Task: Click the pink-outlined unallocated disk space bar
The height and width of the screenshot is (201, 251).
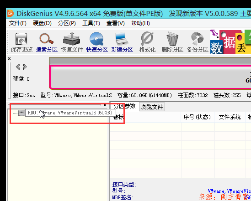Action: tap(150, 77)
